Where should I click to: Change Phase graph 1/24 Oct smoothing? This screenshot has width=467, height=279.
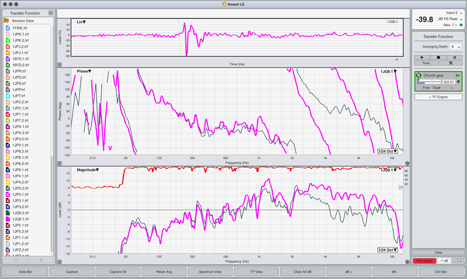tap(388, 151)
